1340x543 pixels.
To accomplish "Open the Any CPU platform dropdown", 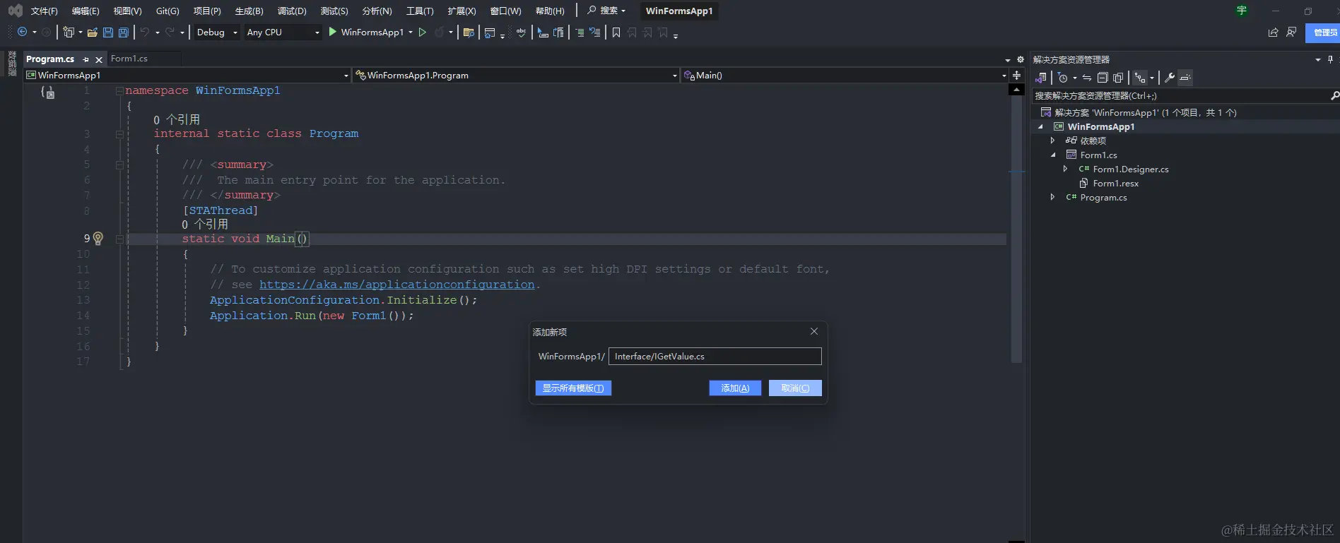I will (x=283, y=32).
